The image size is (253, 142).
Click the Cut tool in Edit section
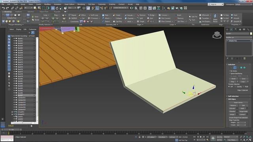82,18
